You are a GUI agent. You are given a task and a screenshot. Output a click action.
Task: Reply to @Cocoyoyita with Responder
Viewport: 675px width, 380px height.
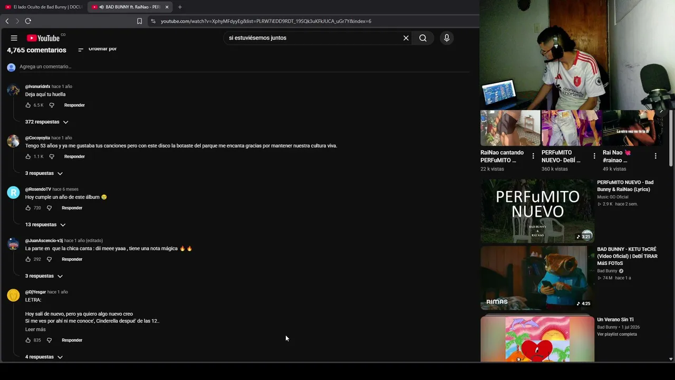coord(74,156)
